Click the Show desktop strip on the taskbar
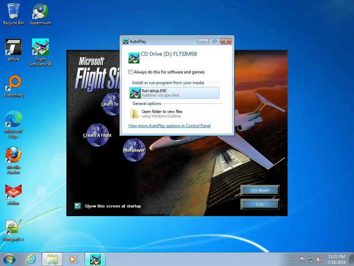 pos(352,259)
